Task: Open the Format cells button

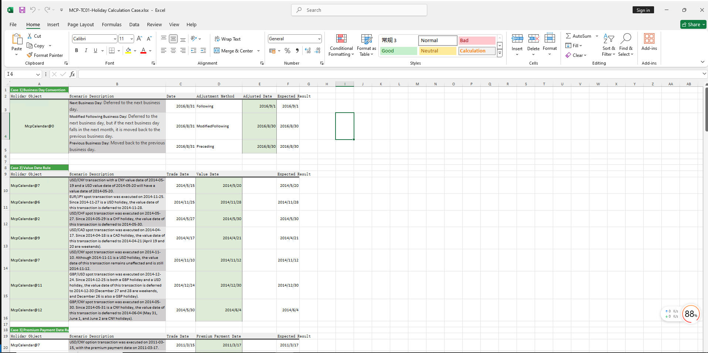Action: (x=549, y=44)
